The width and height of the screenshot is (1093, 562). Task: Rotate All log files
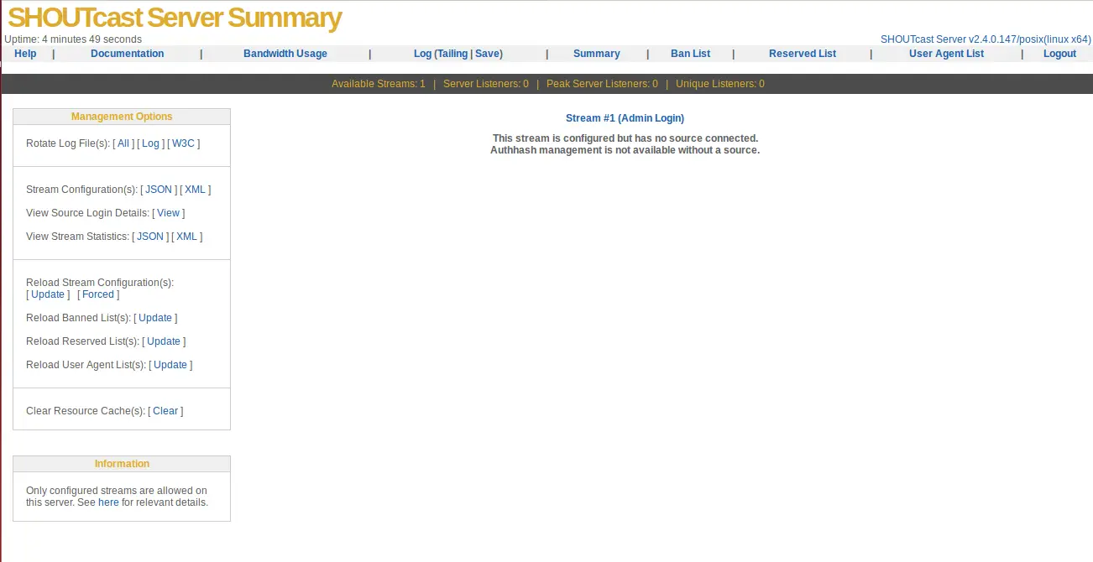point(123,143)
